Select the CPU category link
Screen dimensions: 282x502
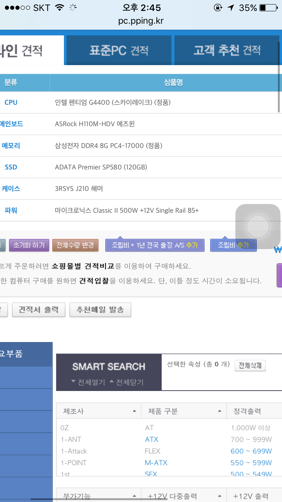(11, 102)
